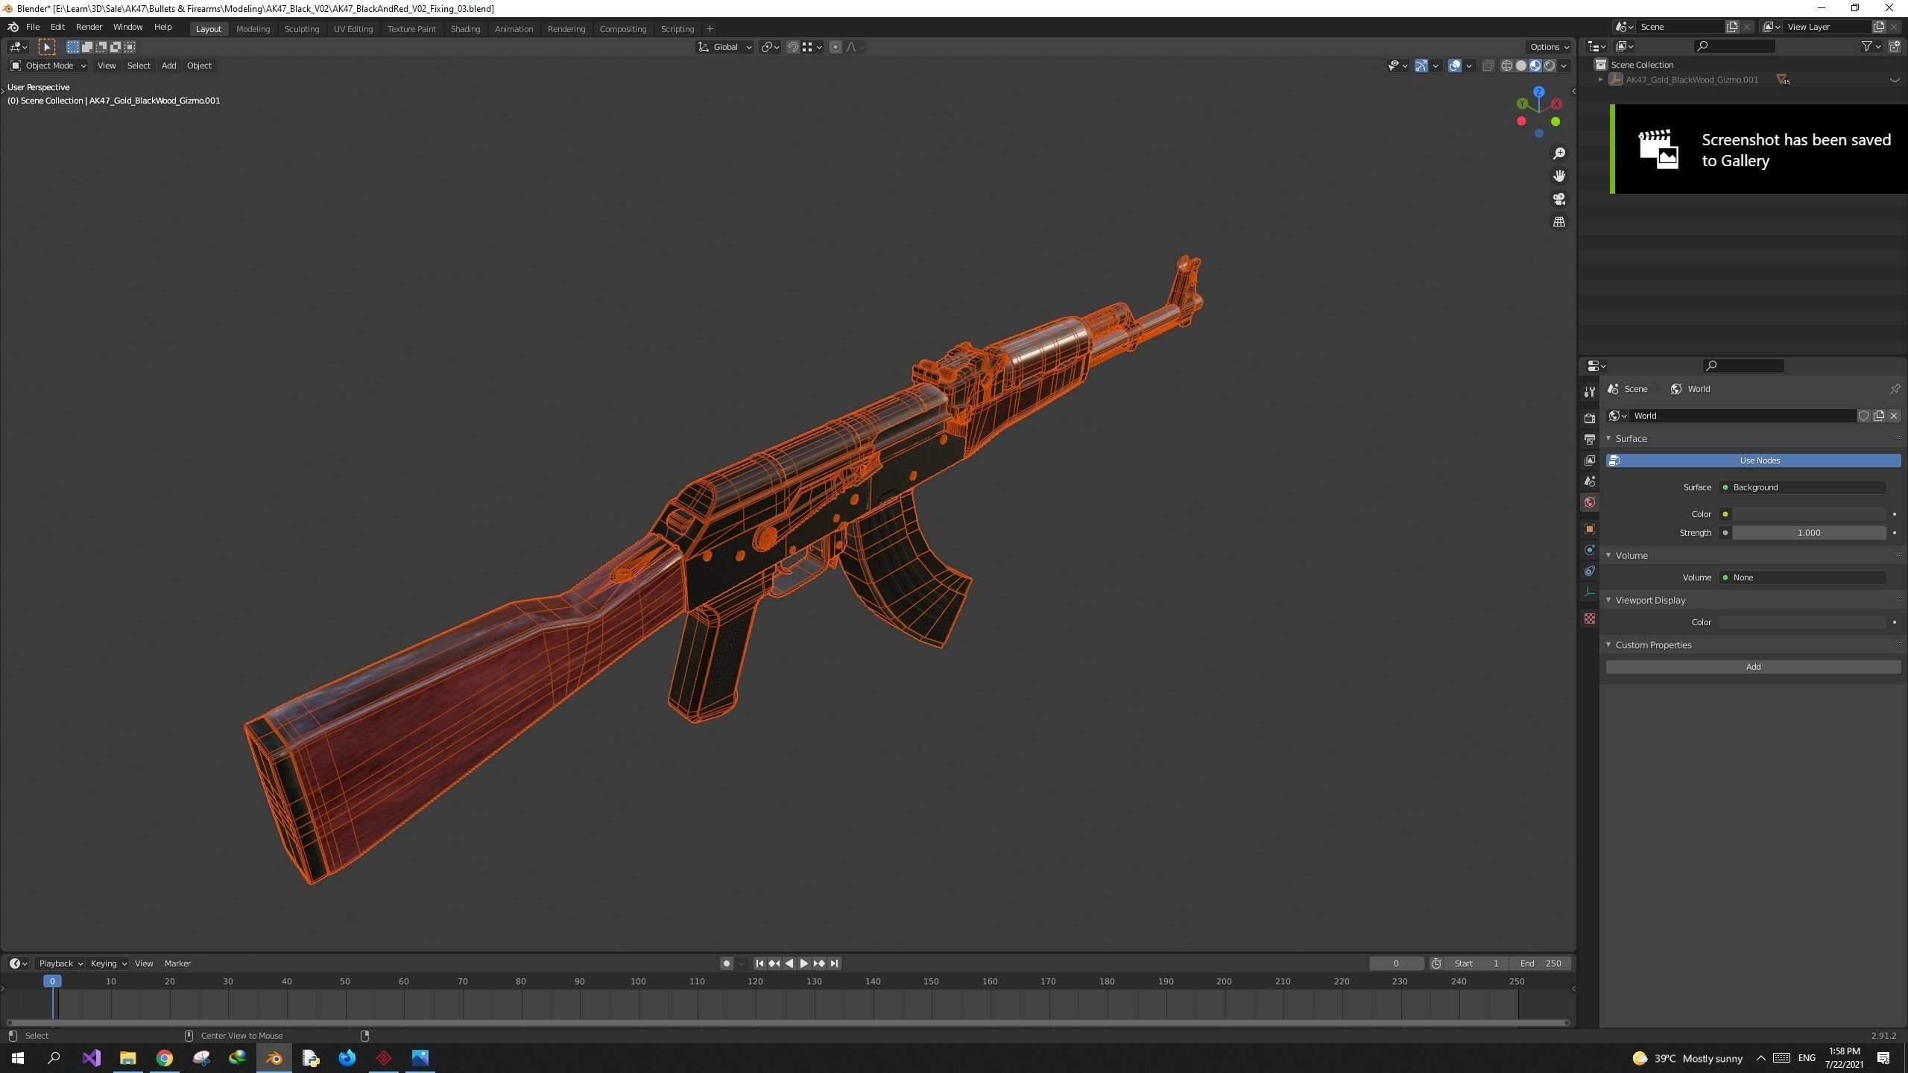The image size is (1908, 1073).
Task: Open the Texture properties checker icon
Action: coord(1589,618)
